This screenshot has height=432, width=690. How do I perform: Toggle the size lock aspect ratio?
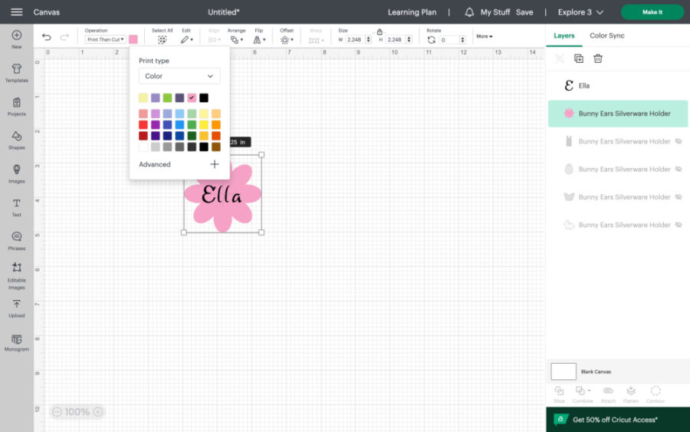tap(379, 32)
